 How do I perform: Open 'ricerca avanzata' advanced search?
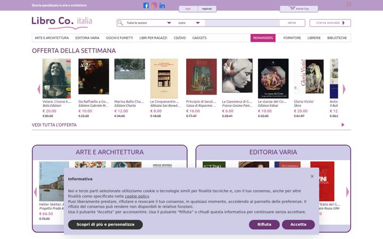pos(330,23)
